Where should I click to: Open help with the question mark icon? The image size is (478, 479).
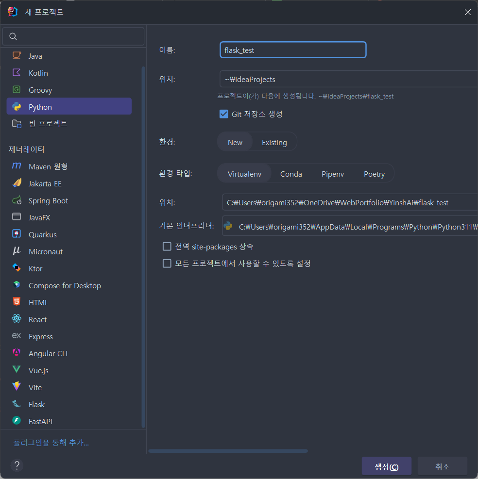(x=17, y=465)
